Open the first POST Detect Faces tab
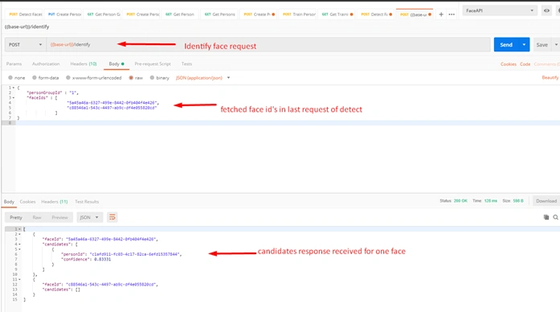 tap(25, 14)
